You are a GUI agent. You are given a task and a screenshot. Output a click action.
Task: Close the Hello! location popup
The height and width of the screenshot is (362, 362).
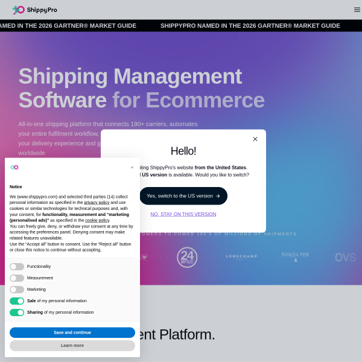[x=255, y=139]
